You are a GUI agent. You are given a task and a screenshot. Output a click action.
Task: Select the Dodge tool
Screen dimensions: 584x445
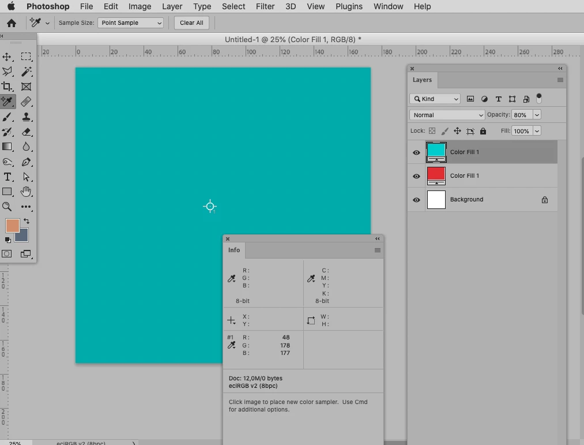point(7,162)
